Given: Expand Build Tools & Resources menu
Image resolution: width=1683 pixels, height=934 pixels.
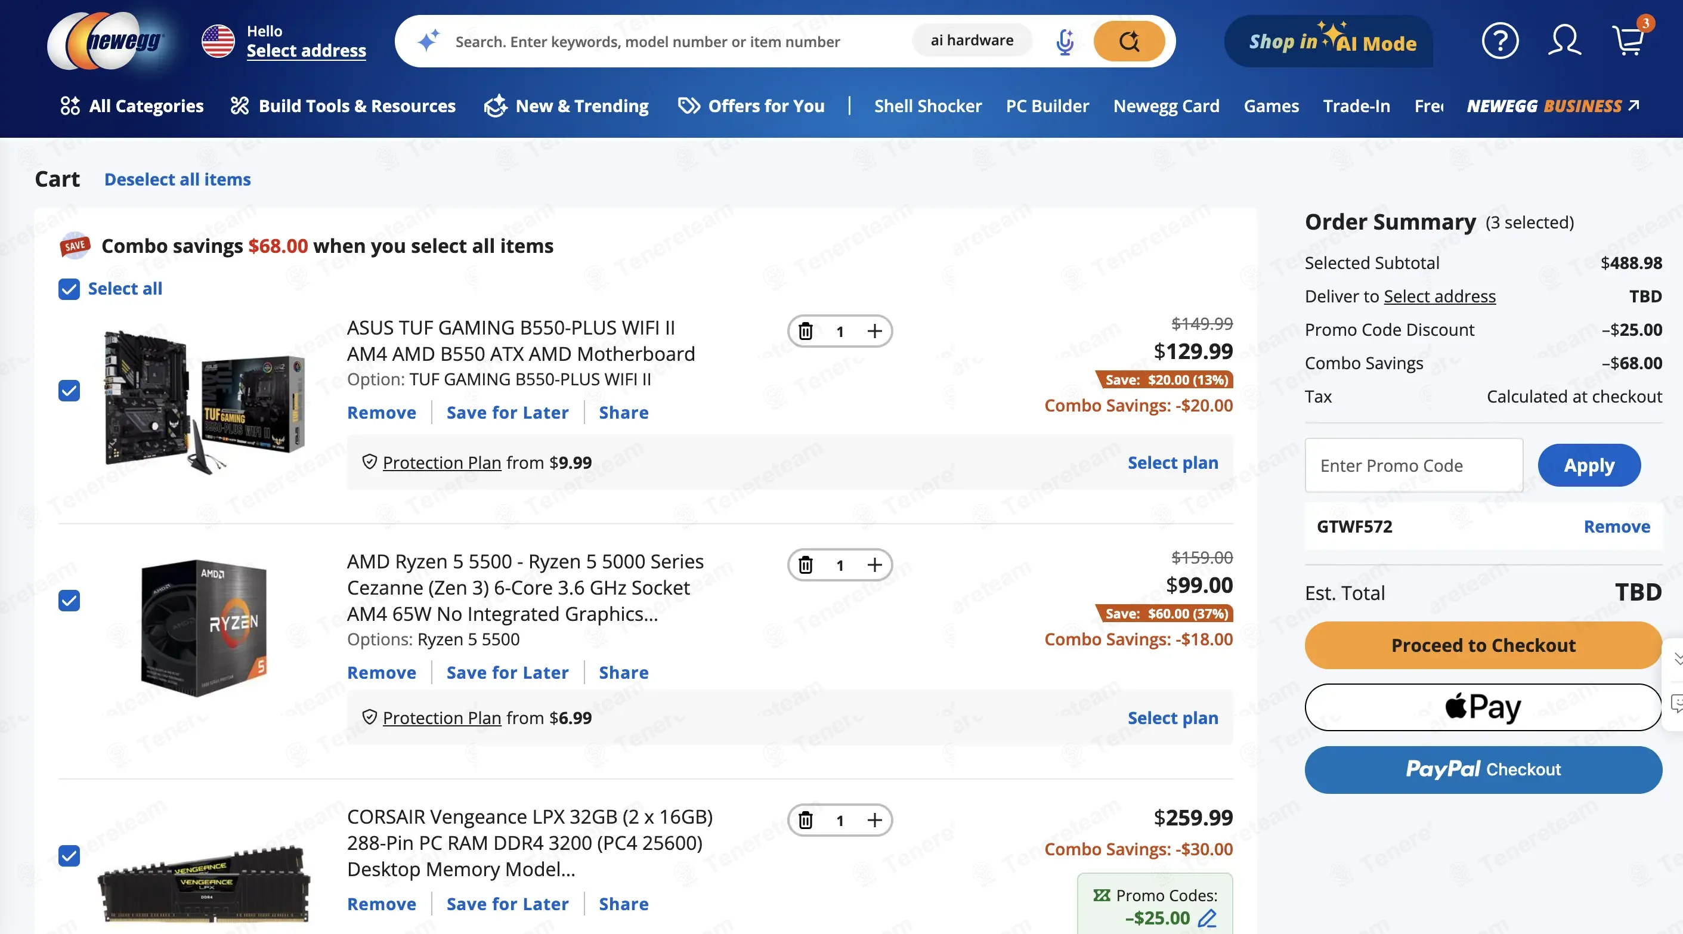Looking at the screenshot, I should coord(343,106).
